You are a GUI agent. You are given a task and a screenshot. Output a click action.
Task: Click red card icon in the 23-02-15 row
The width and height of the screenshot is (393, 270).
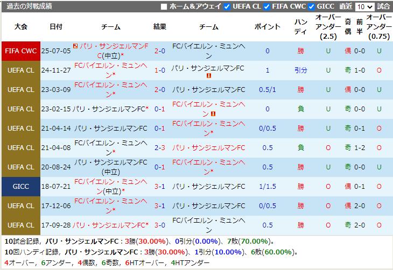213,114
